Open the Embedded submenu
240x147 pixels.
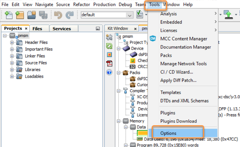tap(183, 22)
